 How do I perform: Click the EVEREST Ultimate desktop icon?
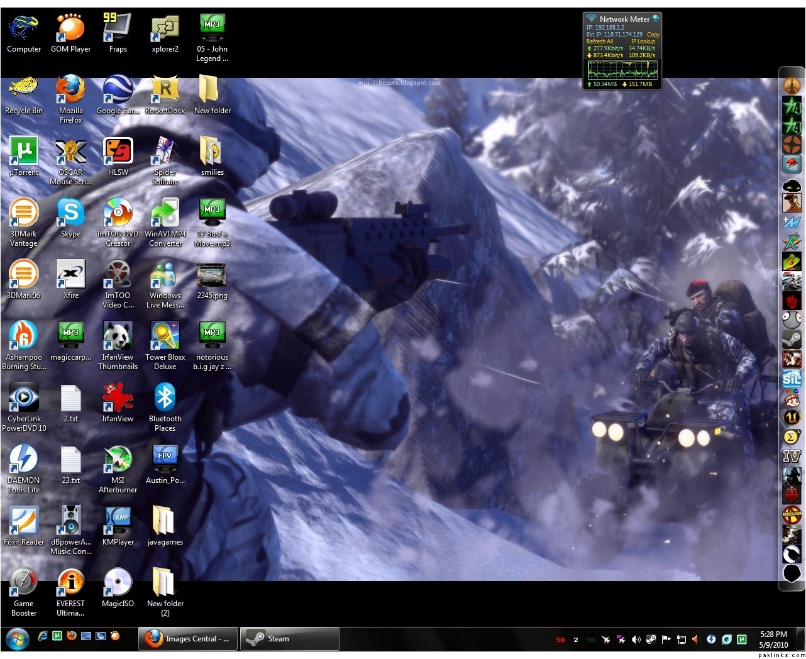point(70,583)
